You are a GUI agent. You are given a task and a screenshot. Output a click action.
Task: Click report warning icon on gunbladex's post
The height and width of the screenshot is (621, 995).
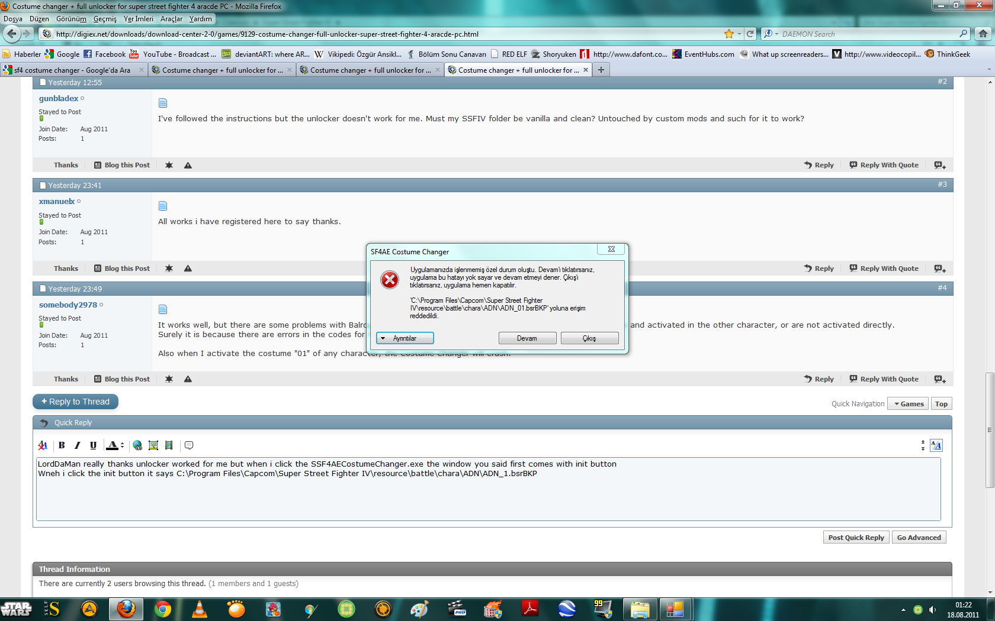[x=188, y=165]
